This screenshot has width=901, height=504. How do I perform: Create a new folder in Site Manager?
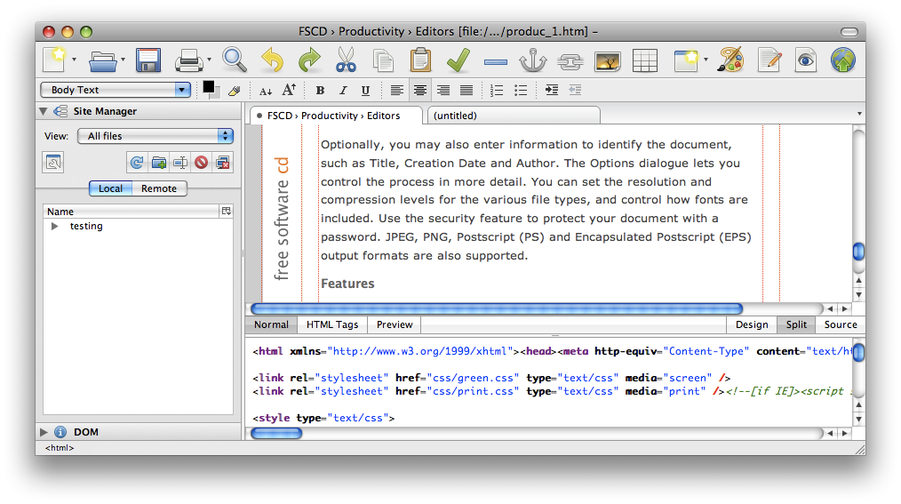coord(158,163)
